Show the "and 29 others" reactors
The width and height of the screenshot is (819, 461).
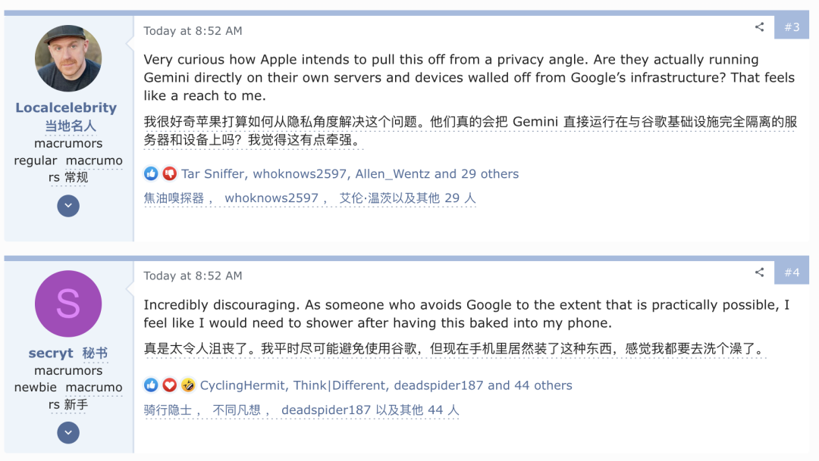[476, 173]
